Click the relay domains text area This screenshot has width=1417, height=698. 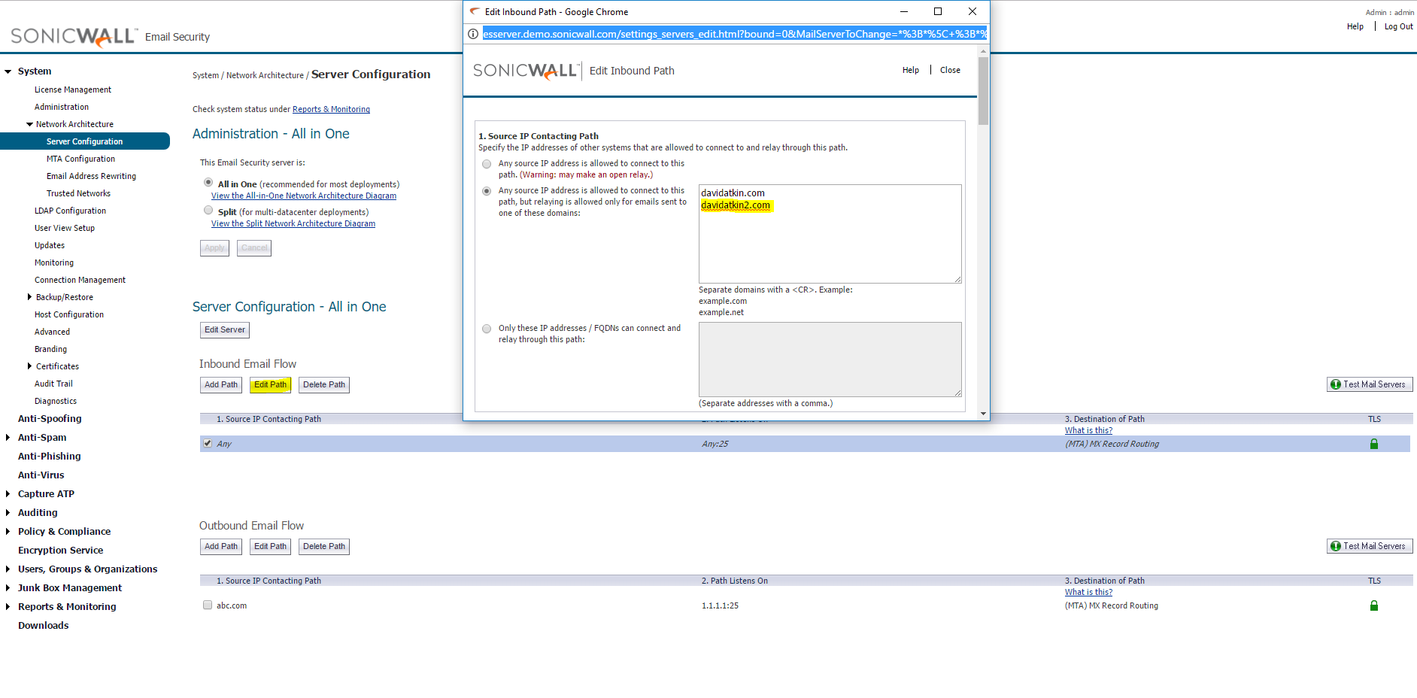[830, 234]
